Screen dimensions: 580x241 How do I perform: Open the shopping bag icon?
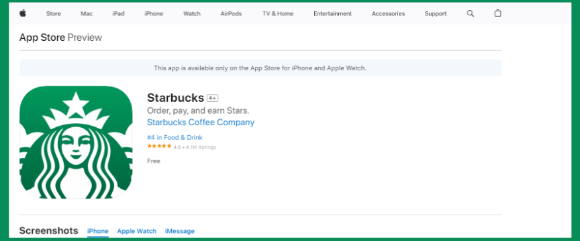[x=498, y=13]
